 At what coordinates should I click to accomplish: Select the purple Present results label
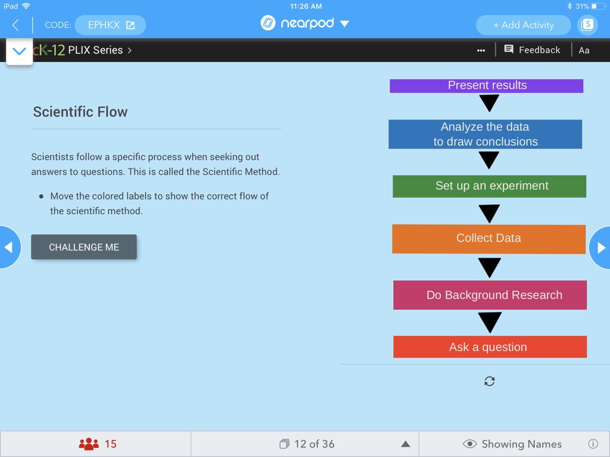[x=486, y=86]
